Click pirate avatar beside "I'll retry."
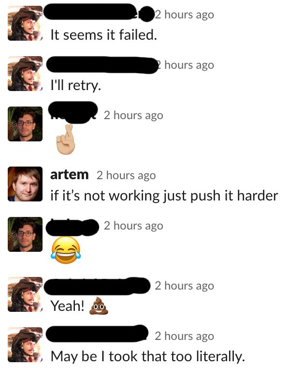289x368 pixels. [x=25, y=74]
